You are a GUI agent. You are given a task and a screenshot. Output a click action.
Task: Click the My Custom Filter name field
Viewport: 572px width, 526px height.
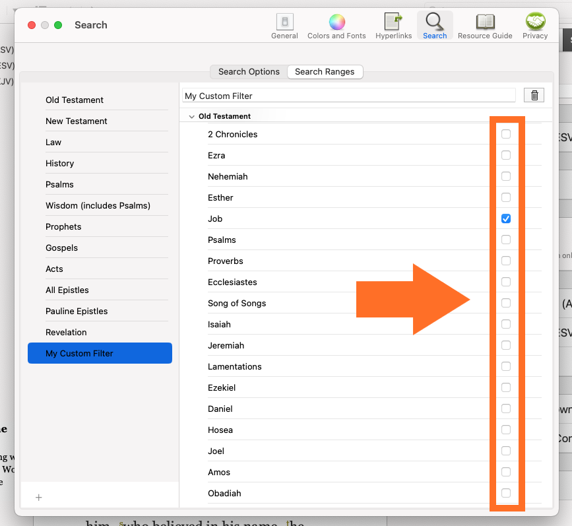[348, 96]
